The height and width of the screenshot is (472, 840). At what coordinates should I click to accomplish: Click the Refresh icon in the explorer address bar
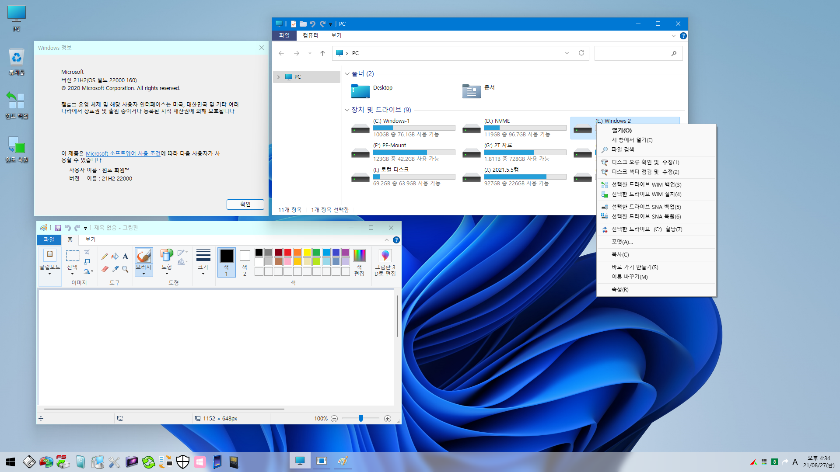coord(581,53)
